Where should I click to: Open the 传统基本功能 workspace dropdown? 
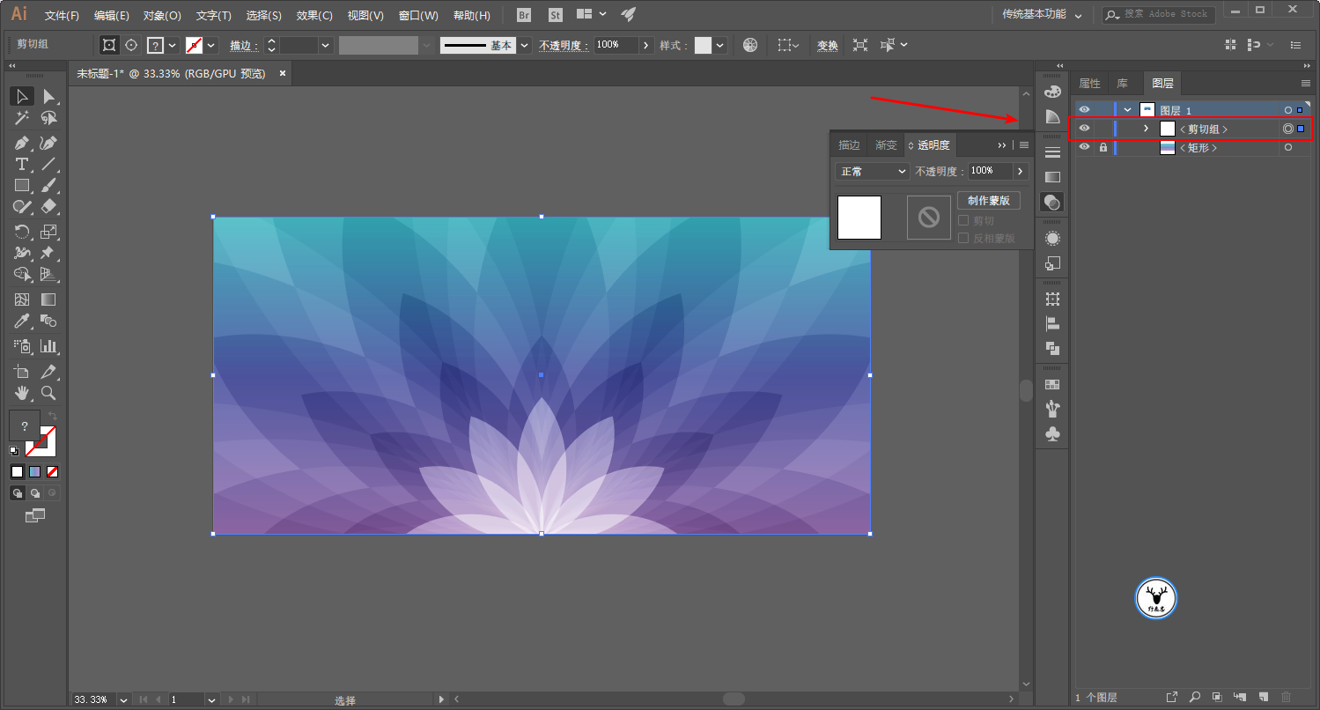coord(1043,15)
